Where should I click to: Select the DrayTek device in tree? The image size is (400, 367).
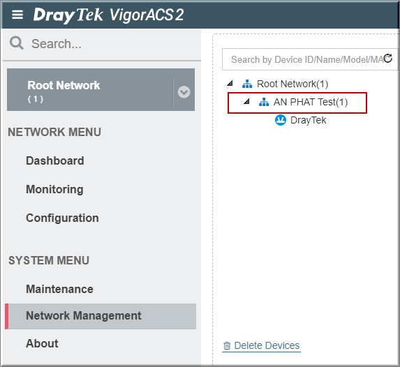click(x=308, y=120)
